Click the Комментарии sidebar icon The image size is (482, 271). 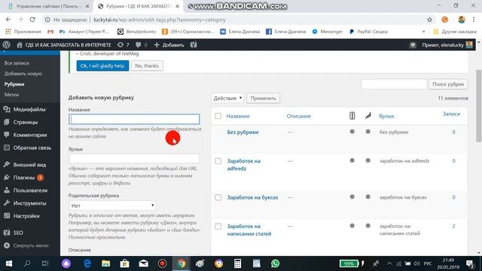point(7,135)
